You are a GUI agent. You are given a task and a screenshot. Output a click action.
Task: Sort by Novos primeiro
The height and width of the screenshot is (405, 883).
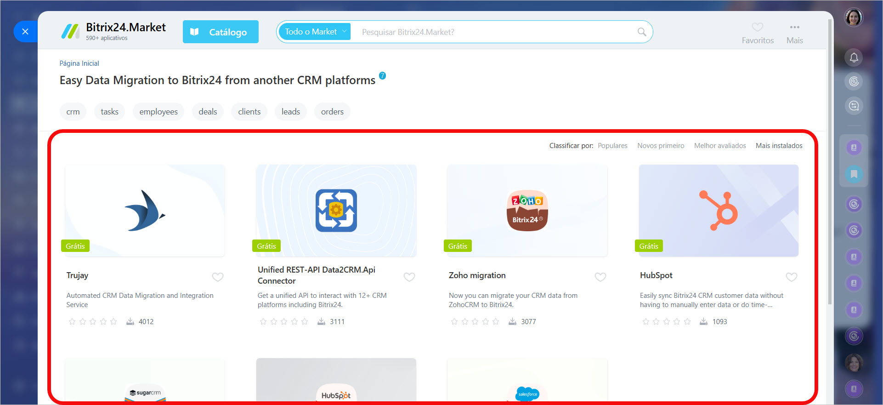click(x=661, y=146)
